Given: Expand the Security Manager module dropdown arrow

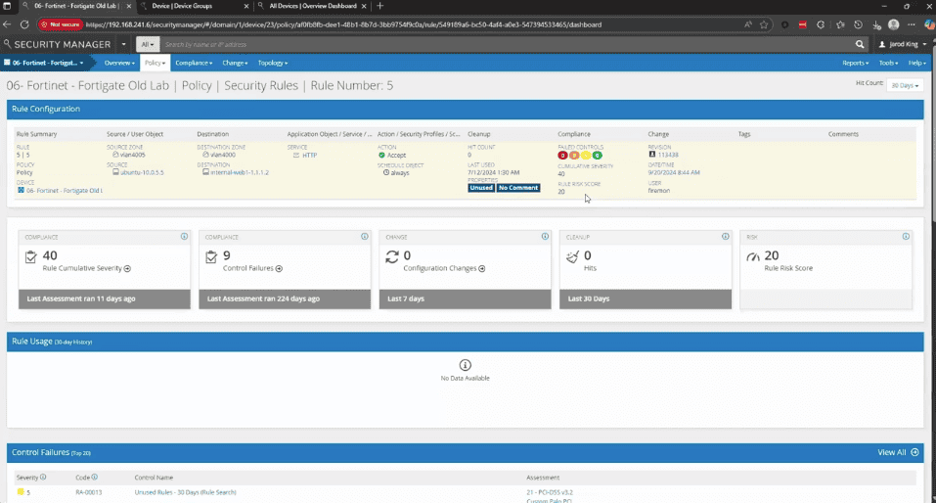Looking at the screenshot, I should point(123,44).
